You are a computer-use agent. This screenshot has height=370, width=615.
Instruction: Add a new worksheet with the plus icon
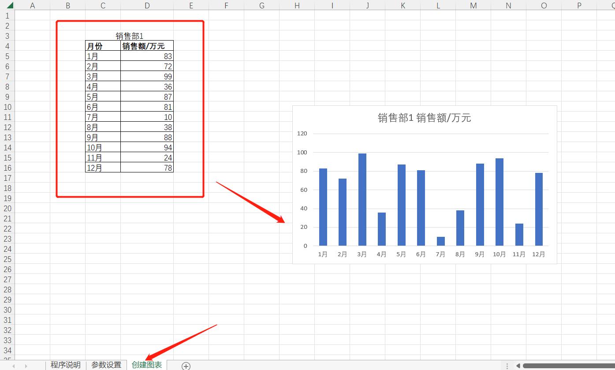(186, 365)
